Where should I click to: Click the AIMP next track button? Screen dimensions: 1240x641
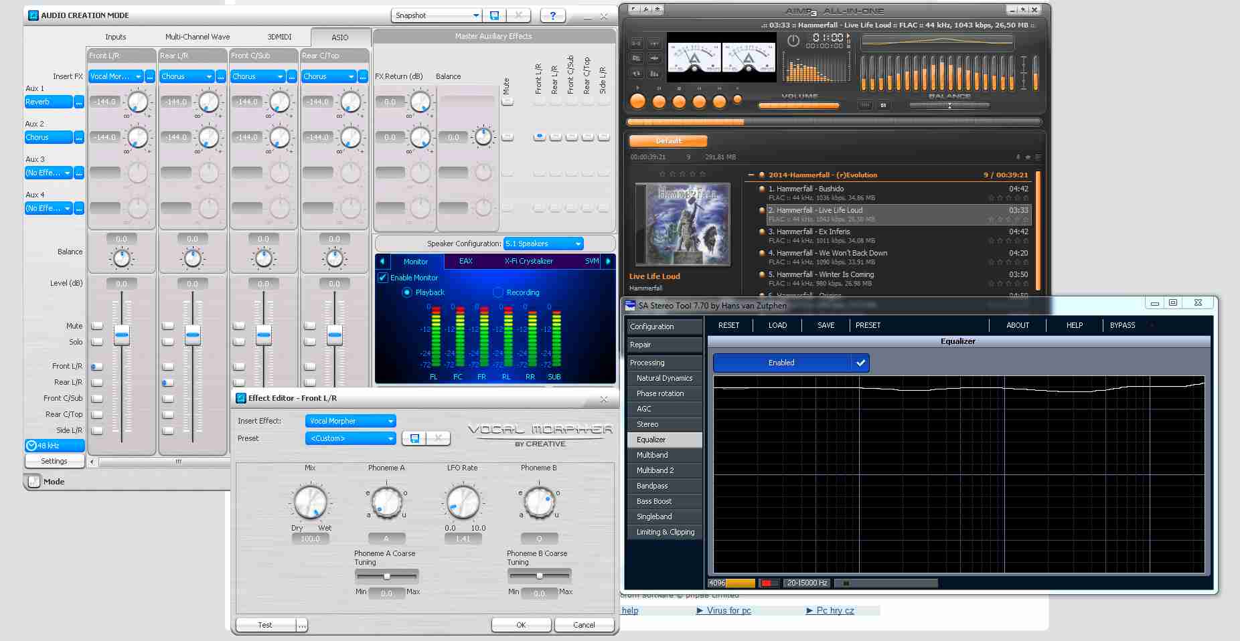coord(719,101)
